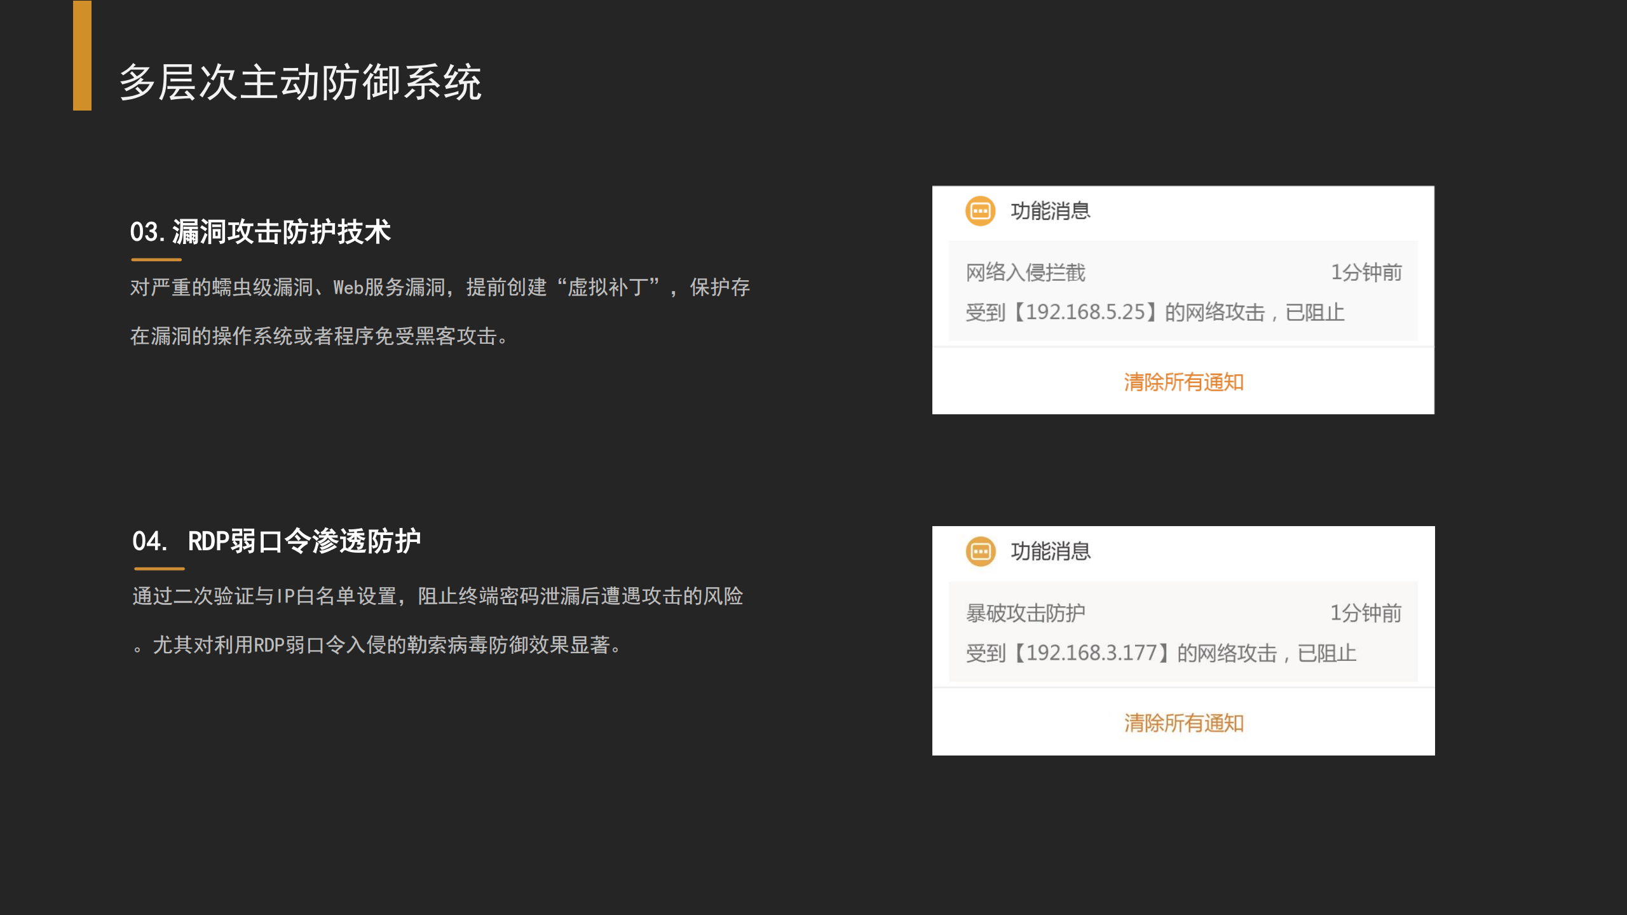
Task: Click the IP address 192.168.5.25 text
Action: [x=1085, y=312]
